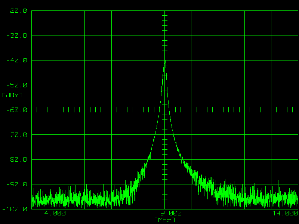Select the 14.000 stop frequency label

tap(283, 214)
